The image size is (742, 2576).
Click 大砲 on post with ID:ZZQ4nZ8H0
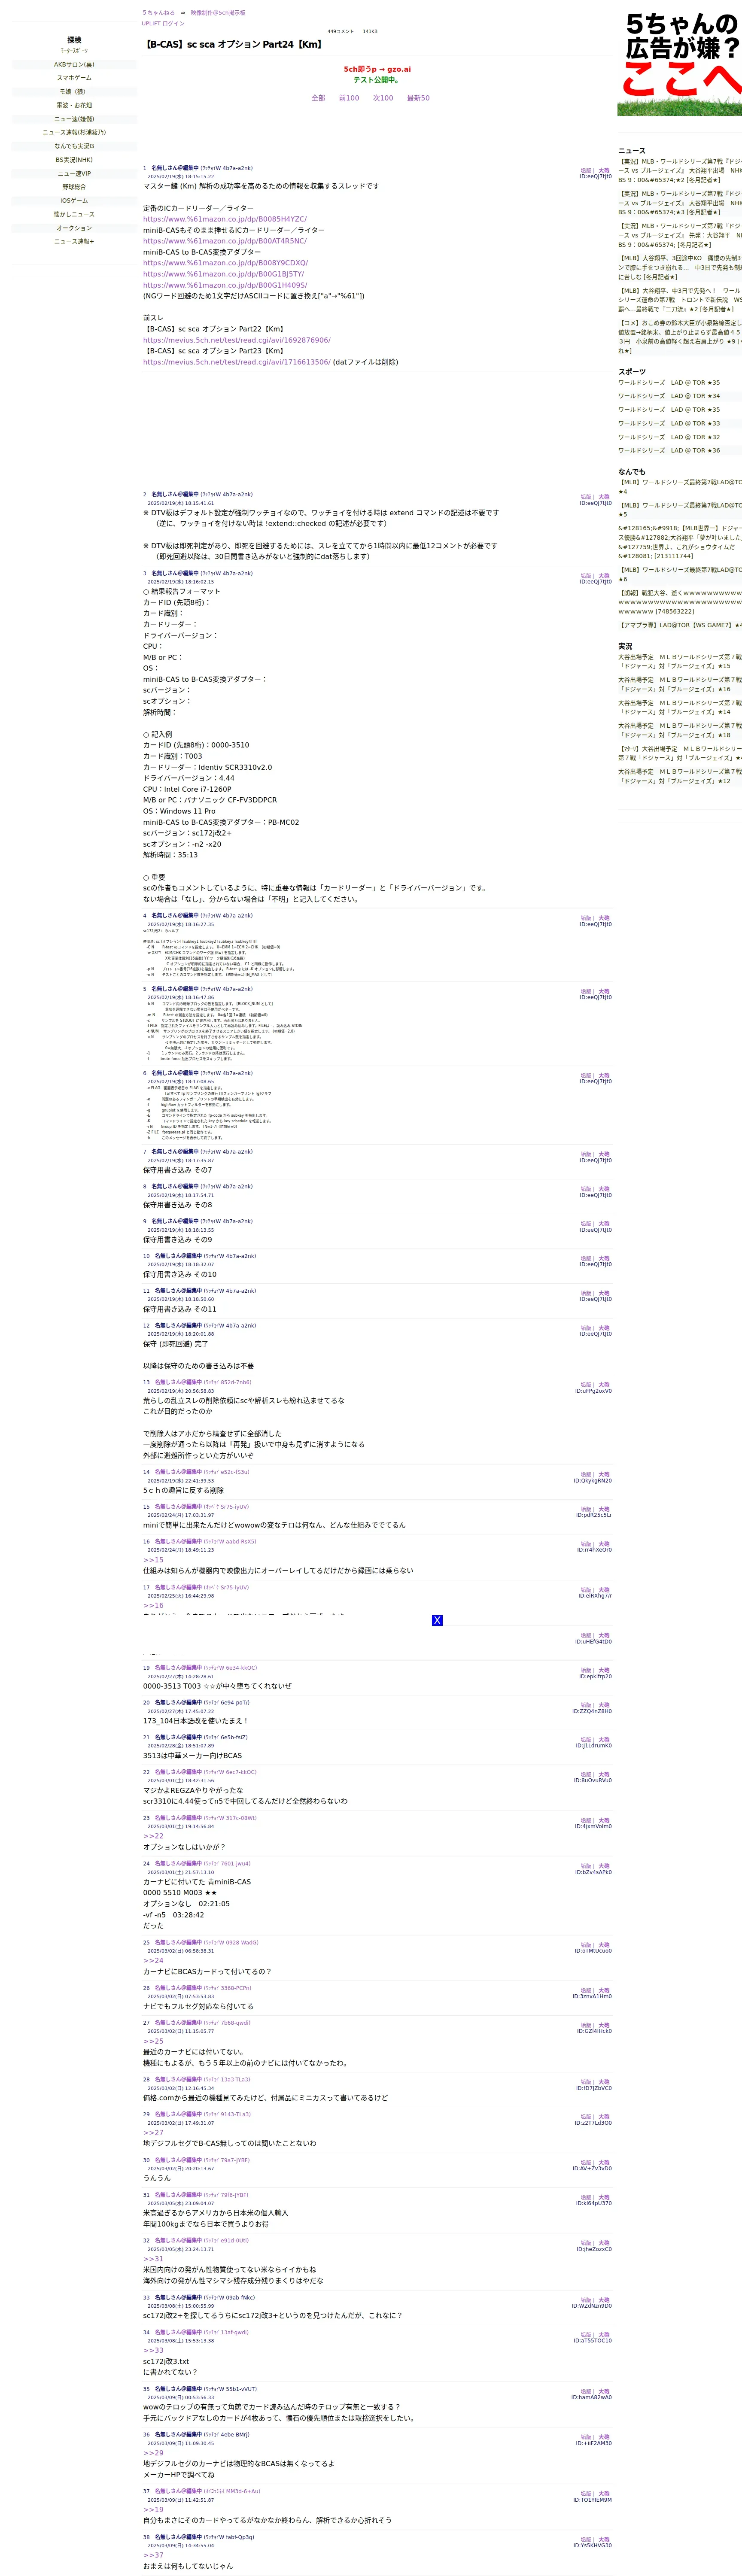pyautogui.click(x=604, y=1705)
